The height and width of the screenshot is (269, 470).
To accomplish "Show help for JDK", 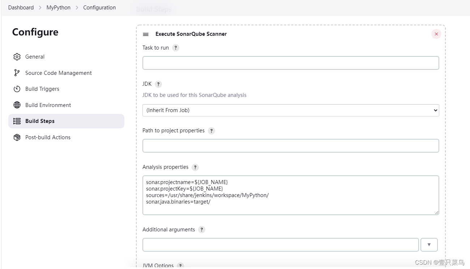I will coord(158,84).
